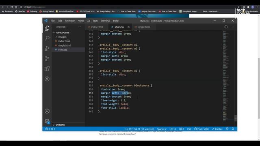The width and height of the screenshot is (260, 146).
Task: Switch to the index.html editor tab
Action: [97, 27]
